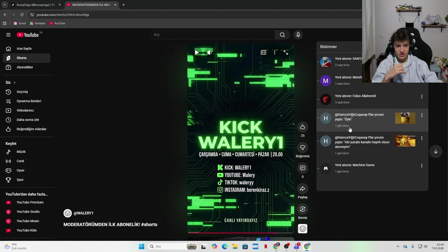Open the @WALERY1 channel name link
Screen dimensions: 448x252
[83, 213]
